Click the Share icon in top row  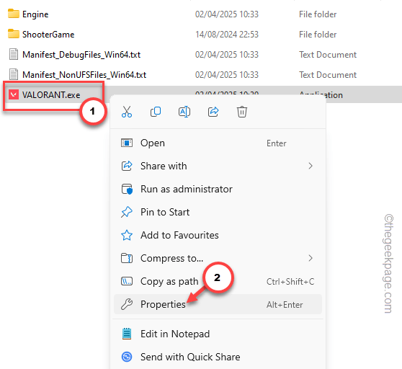[x=213, y=112]
